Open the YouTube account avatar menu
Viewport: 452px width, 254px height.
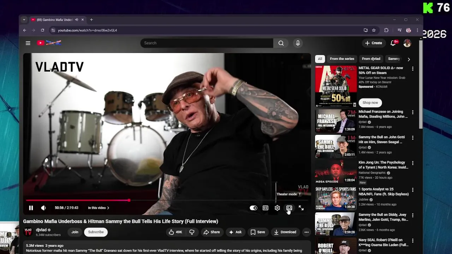pos(407,43)
